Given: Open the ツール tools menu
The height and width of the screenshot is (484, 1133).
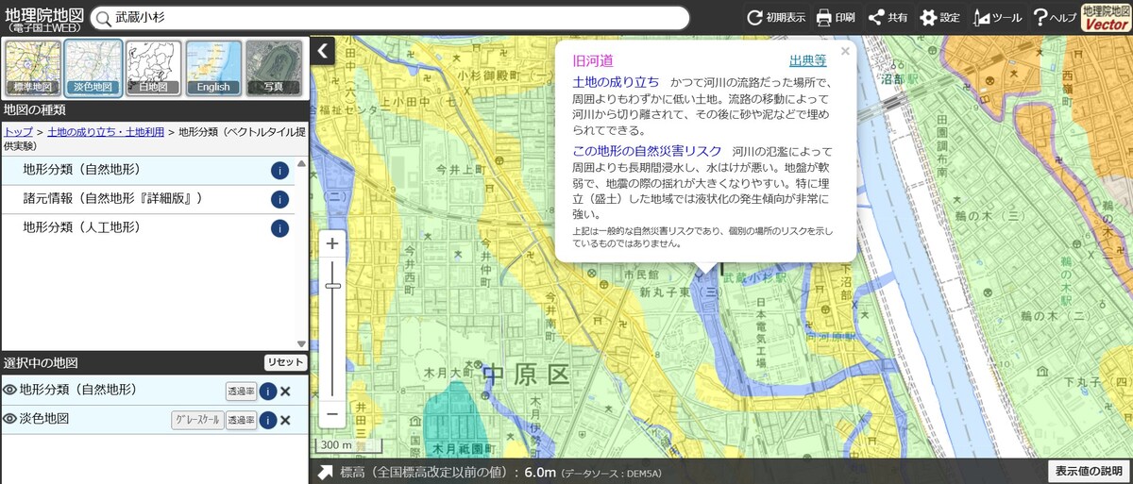Looking at the screenshot, I should click(x=997, y=17).
